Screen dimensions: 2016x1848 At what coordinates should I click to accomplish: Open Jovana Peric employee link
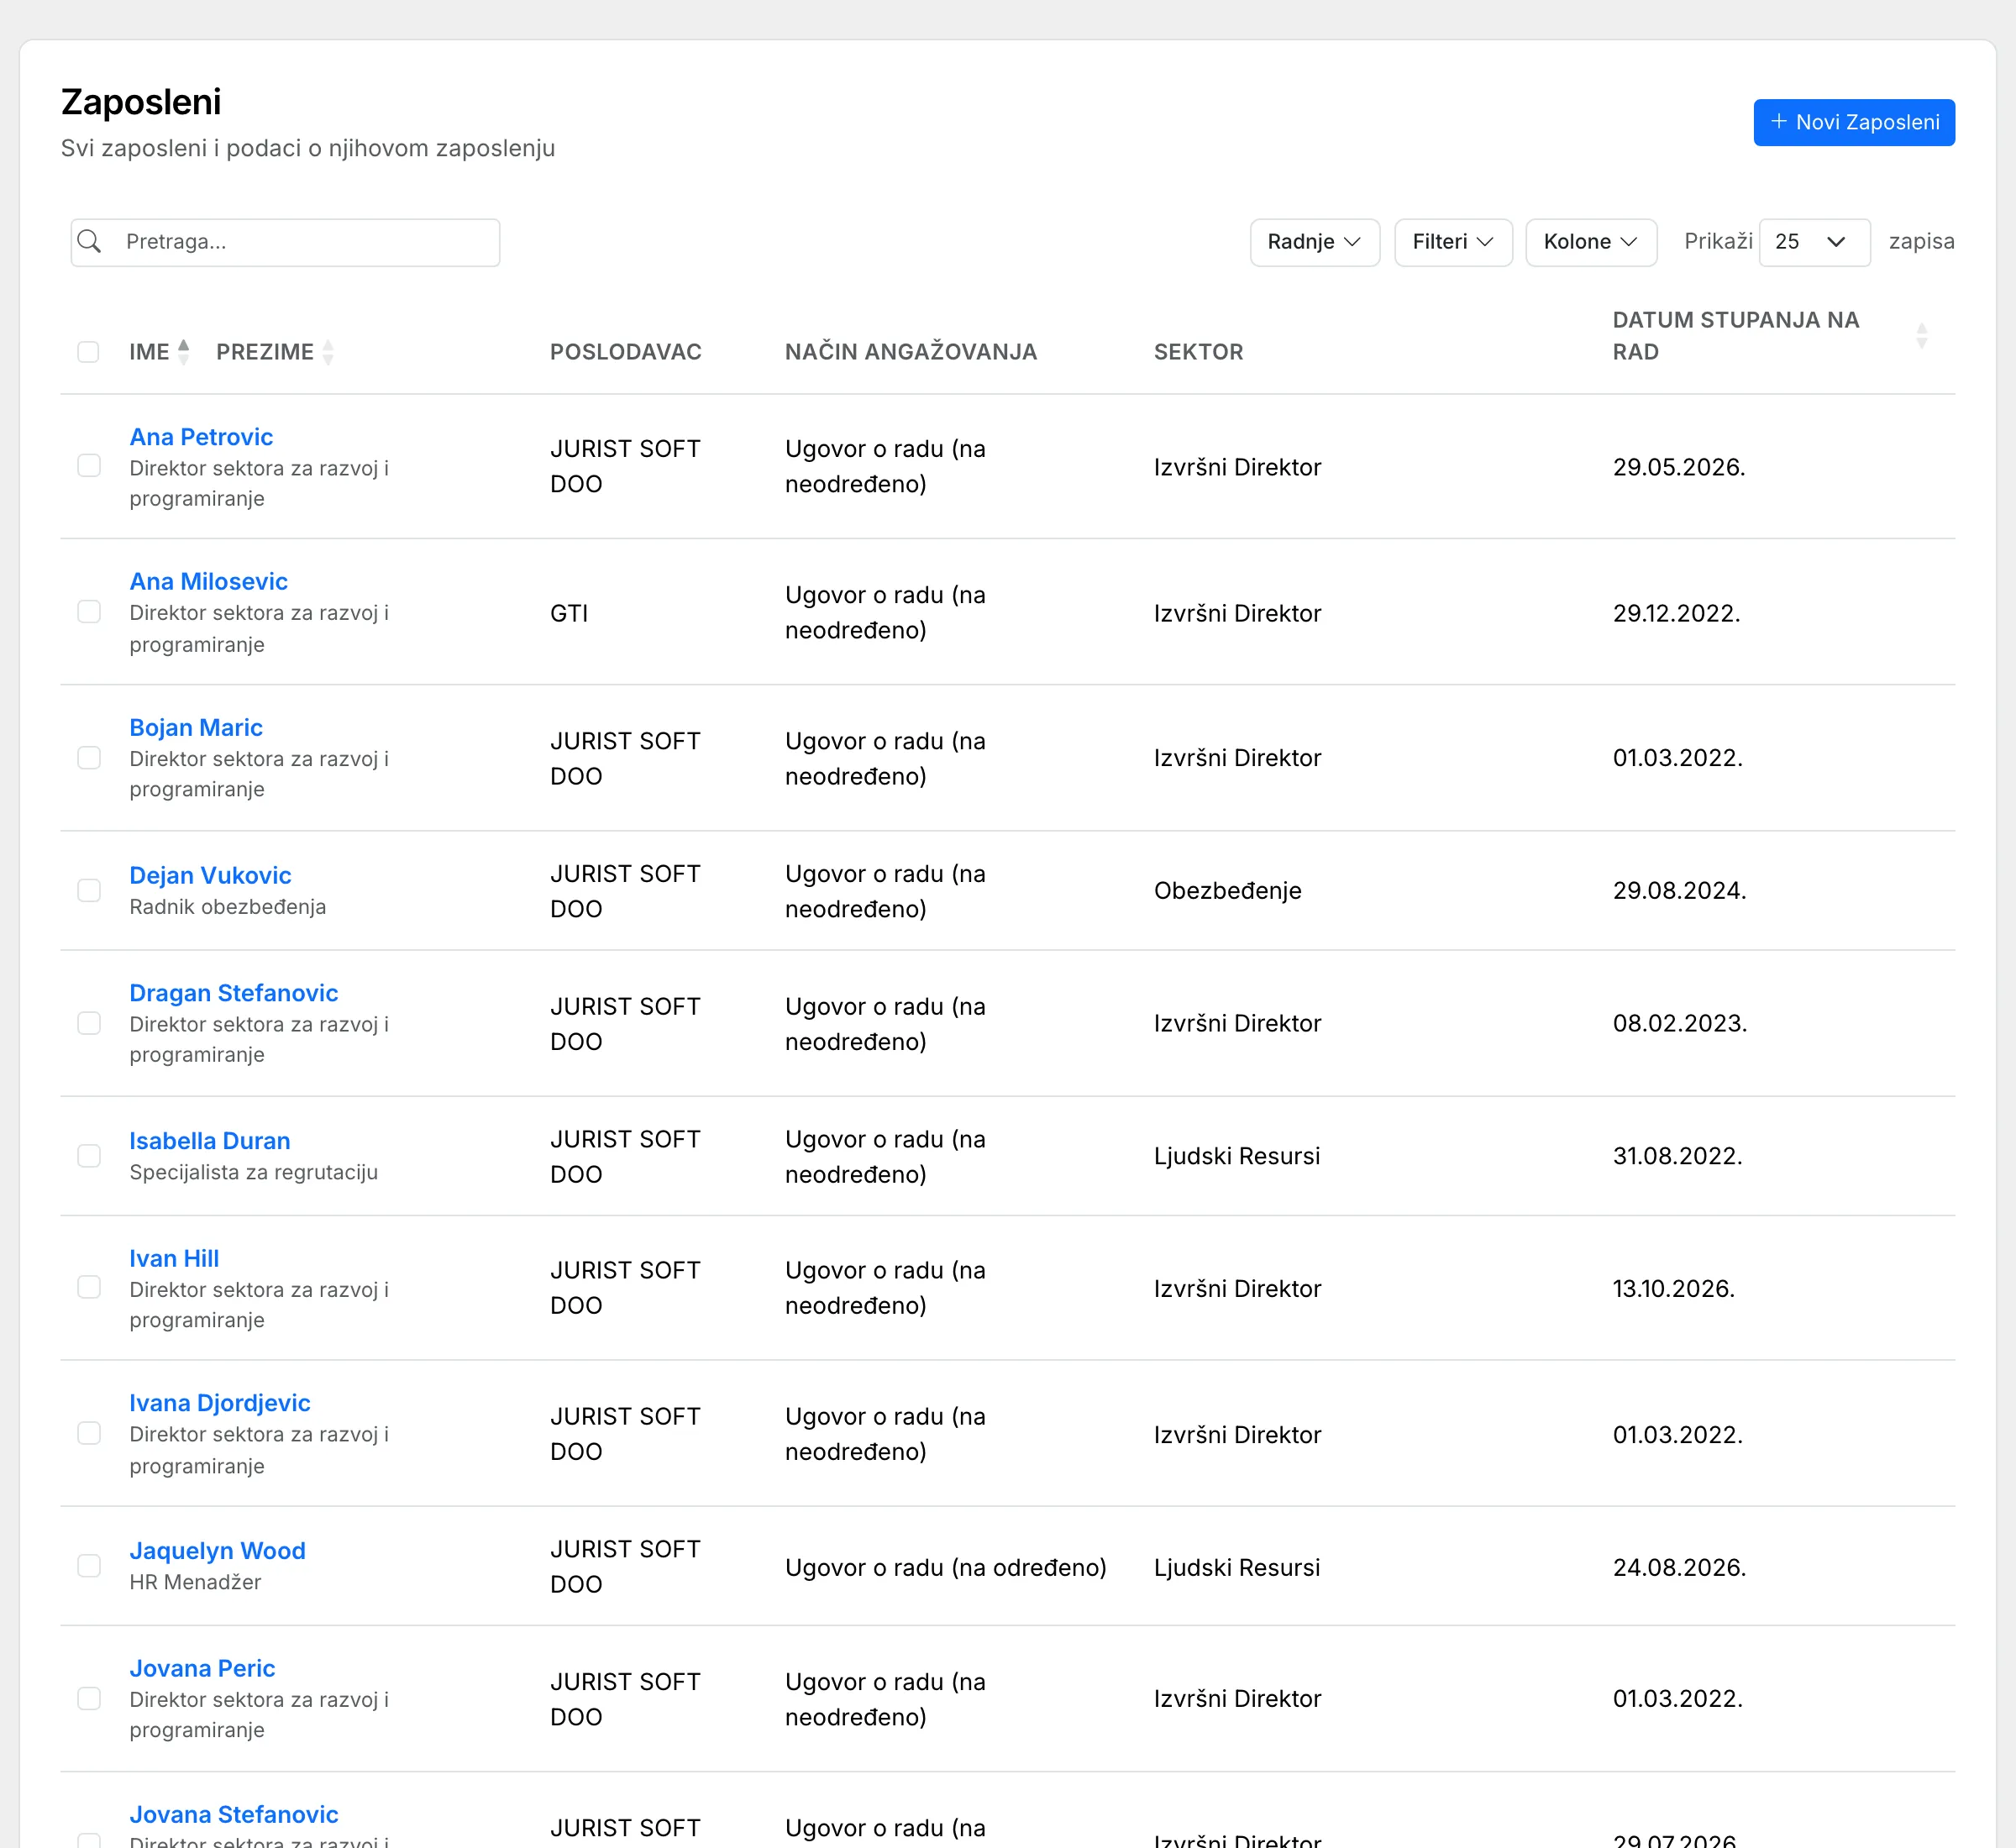pos(202,1668)
